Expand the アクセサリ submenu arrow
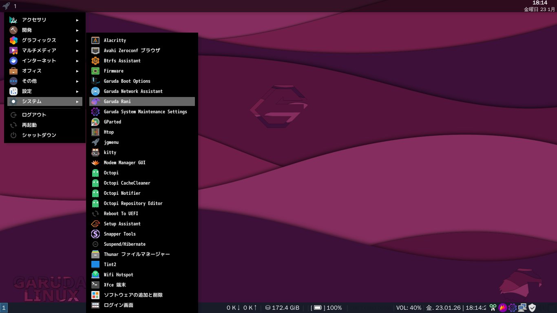Viewport: 557px width, 313px height. 77,20
